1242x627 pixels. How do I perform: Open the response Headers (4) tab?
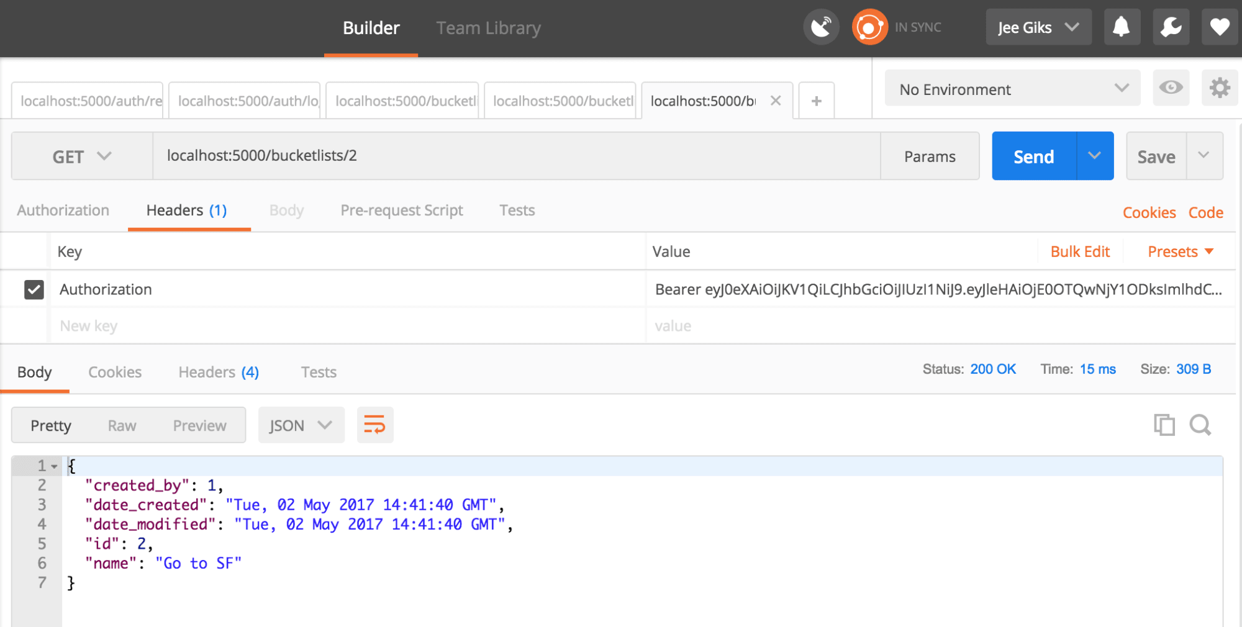(x=219, y=372)
